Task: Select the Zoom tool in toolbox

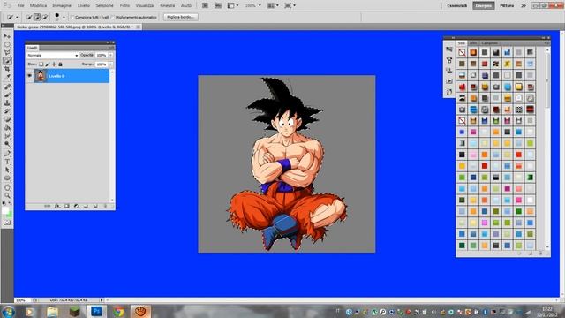Action: (7, 196)
